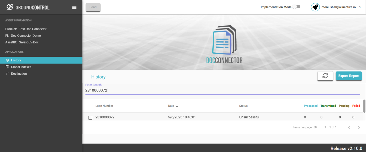
Task: Click the Unsuccessful status cell
Action: click(249, 117)
